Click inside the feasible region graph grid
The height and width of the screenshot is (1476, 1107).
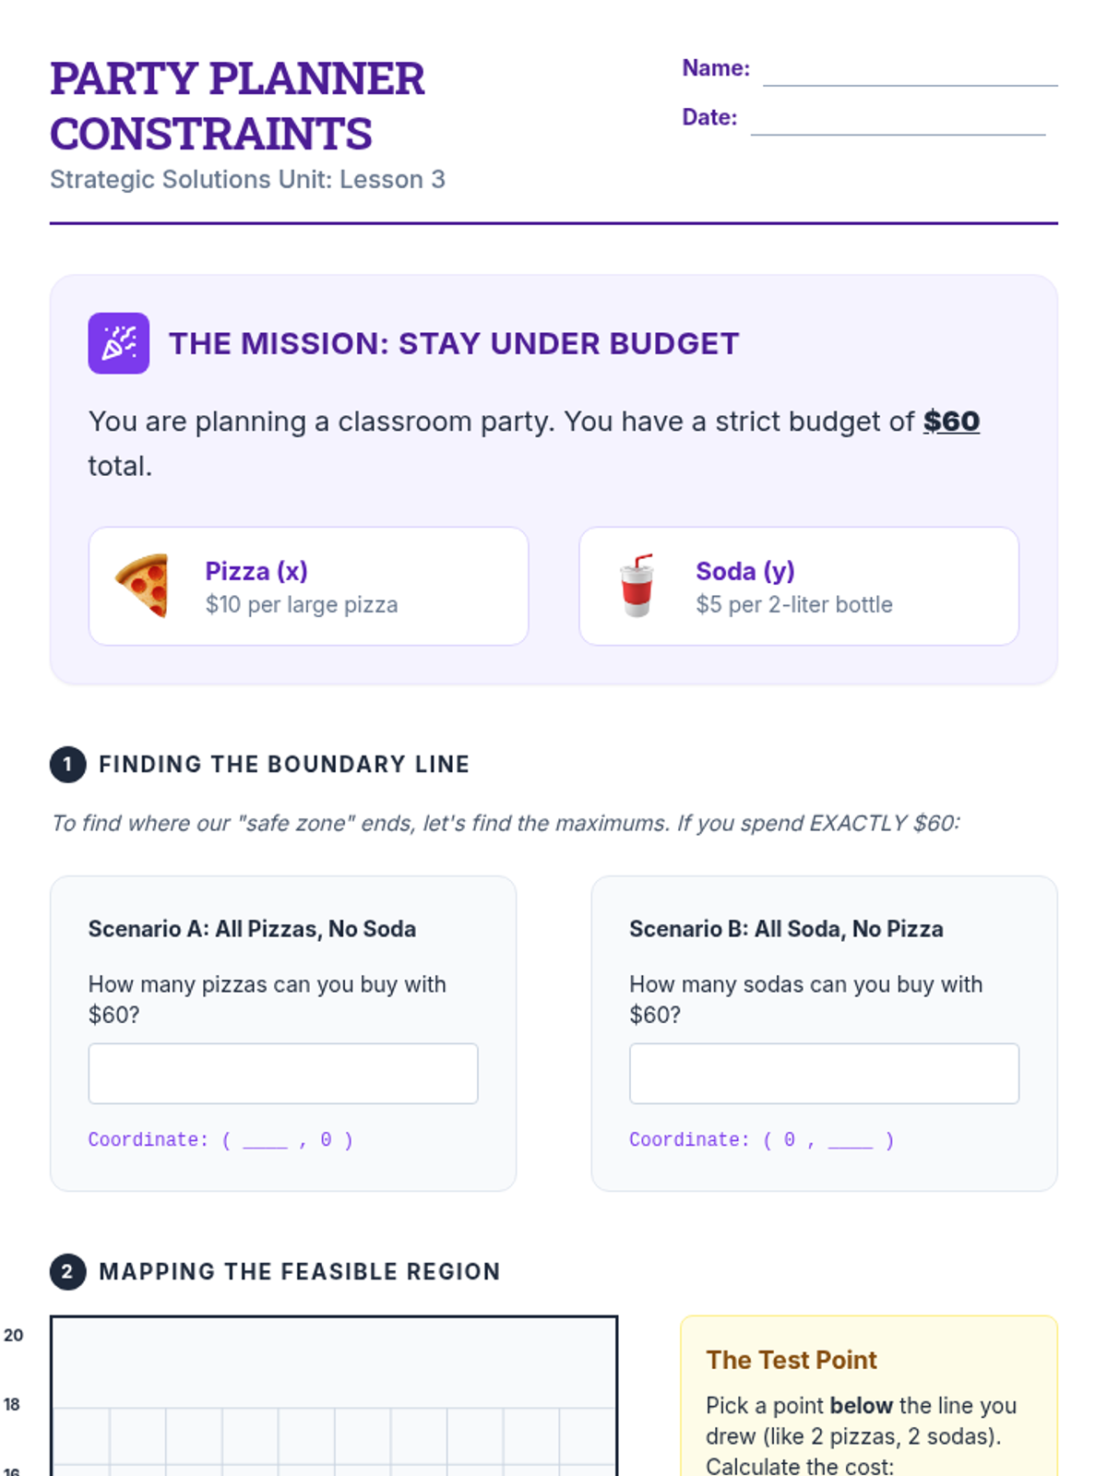[x=334, y=1396]
